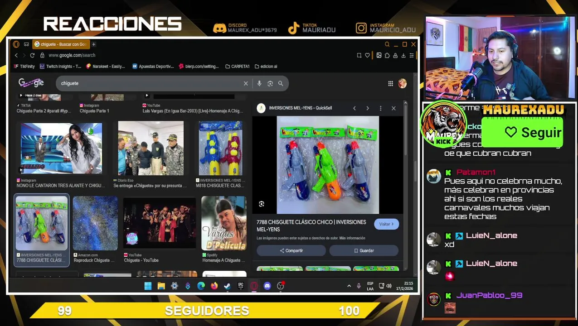Open INVERSIONES MEL-YENS - QuickSell source title
This screenshot has height=326, width=578.
pyautogui.click(x=300, y=108)
